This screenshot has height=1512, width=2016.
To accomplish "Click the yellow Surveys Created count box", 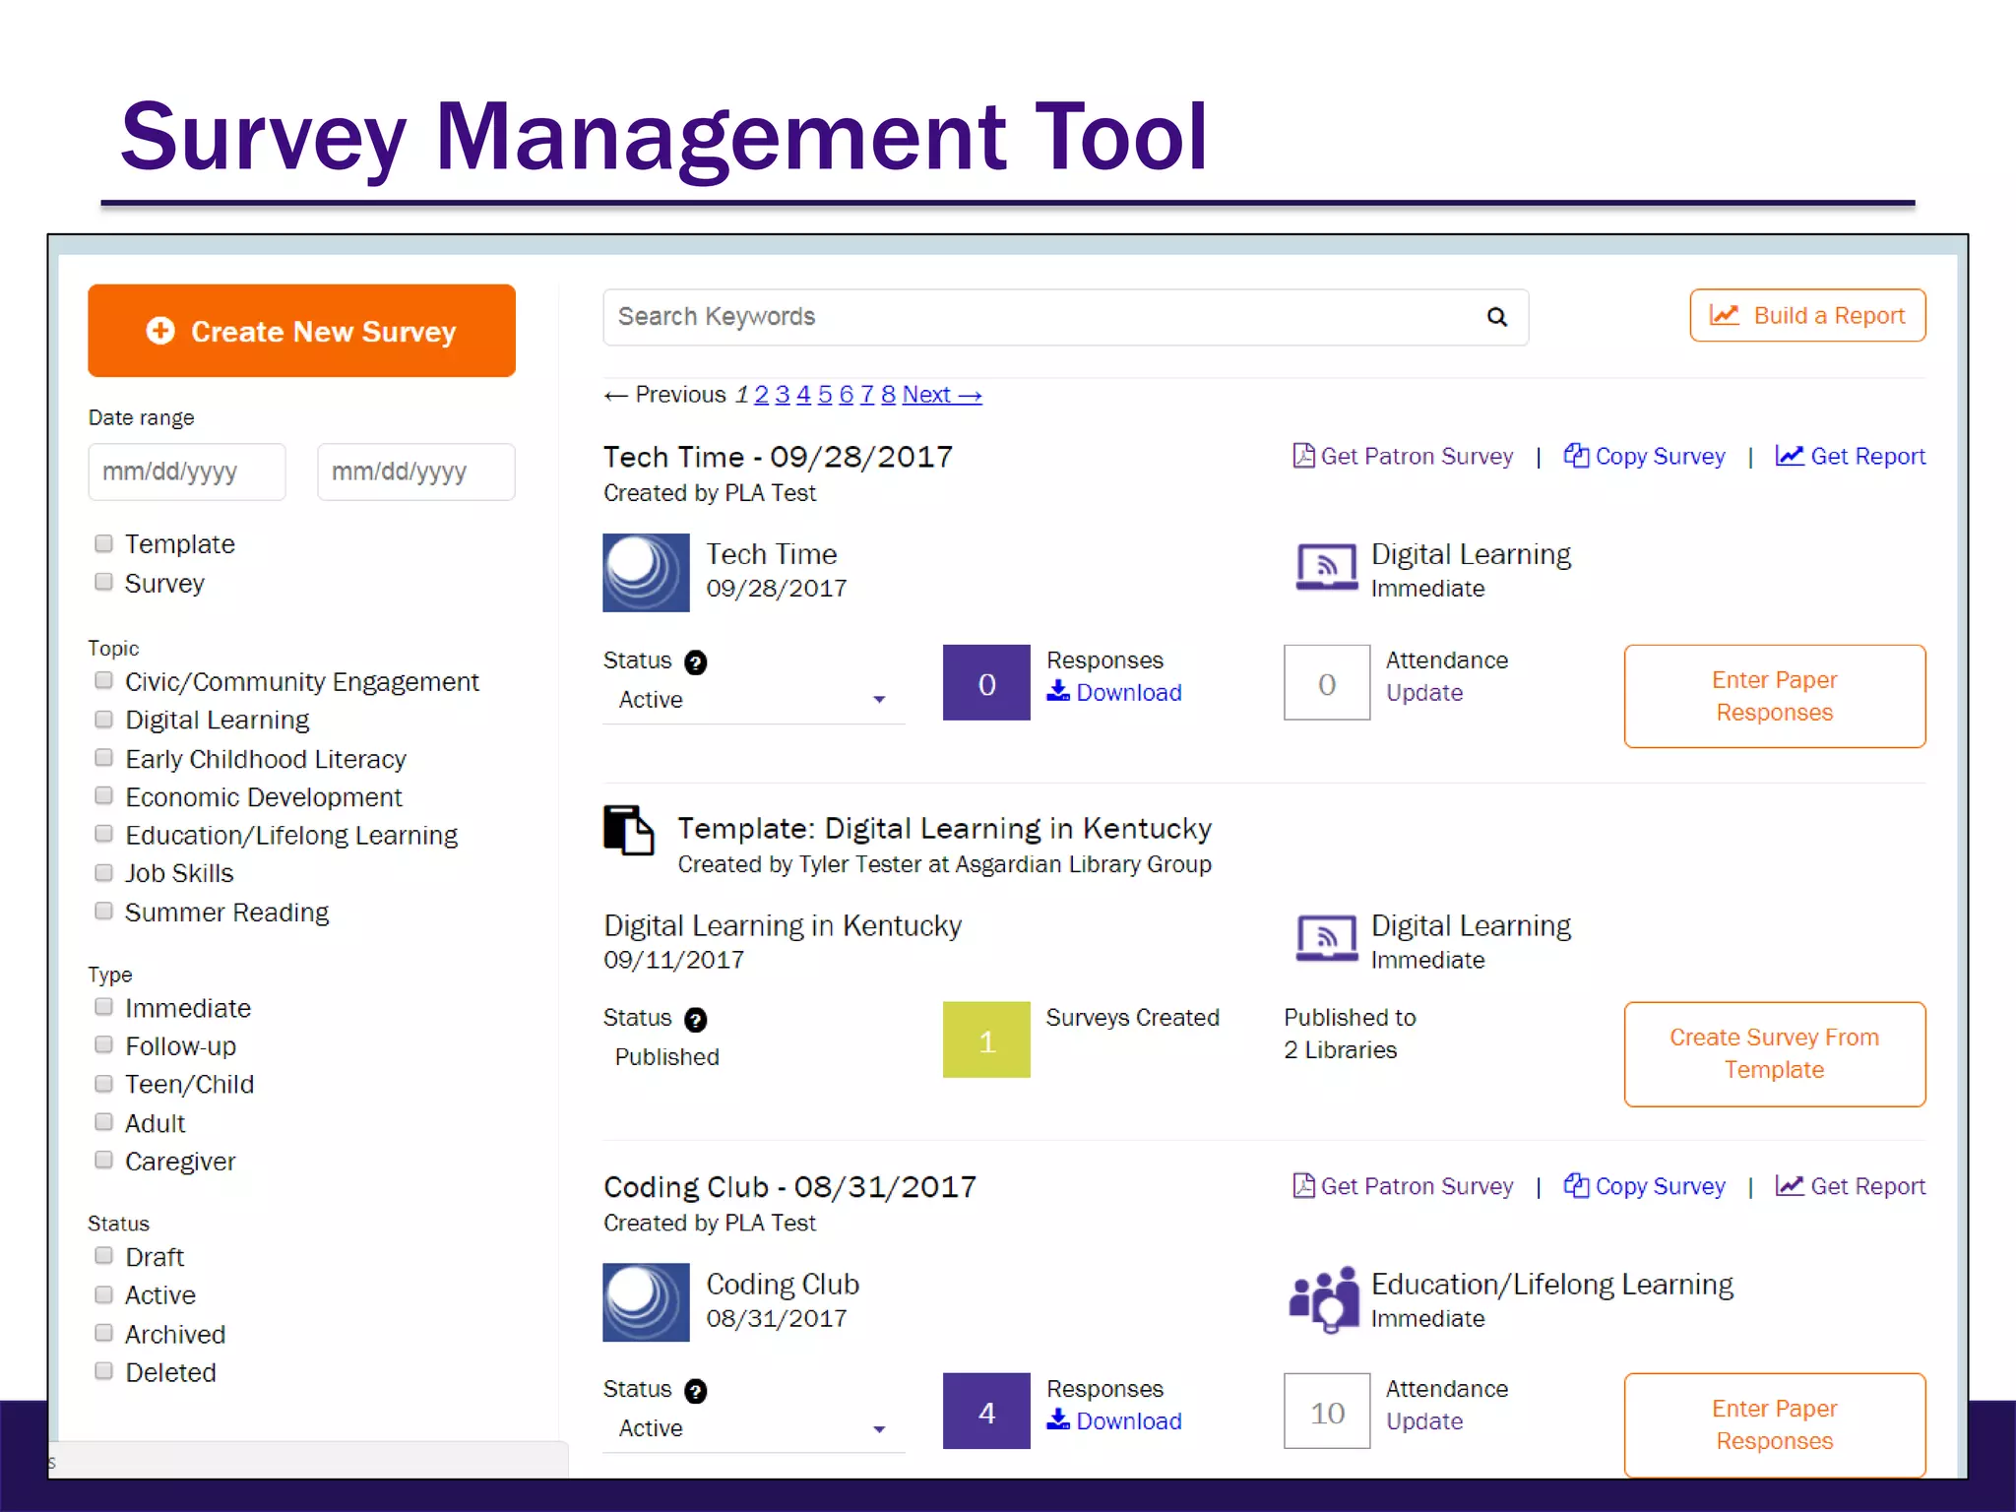I will coord(986,1039).
